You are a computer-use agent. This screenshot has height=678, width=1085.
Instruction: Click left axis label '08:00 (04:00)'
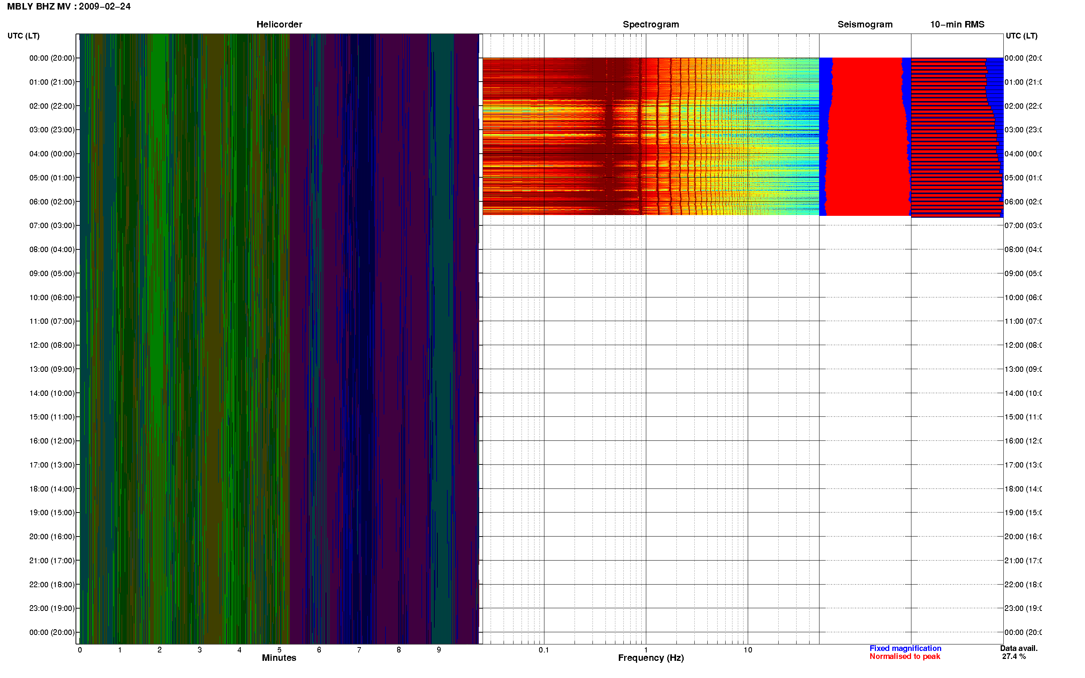(52, 249)
